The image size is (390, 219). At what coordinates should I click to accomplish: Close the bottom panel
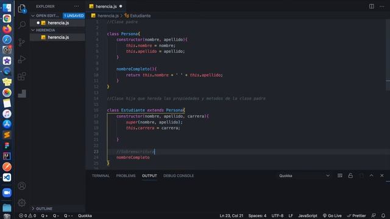(x=382, y=176)
